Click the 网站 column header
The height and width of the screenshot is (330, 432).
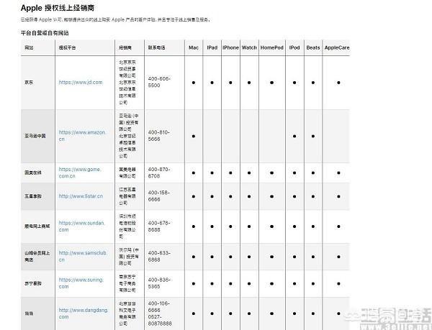tap(29, 47)
